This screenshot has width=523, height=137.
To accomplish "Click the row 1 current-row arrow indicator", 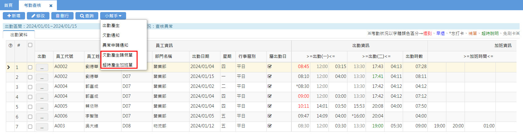I will (x=9, y=67).
